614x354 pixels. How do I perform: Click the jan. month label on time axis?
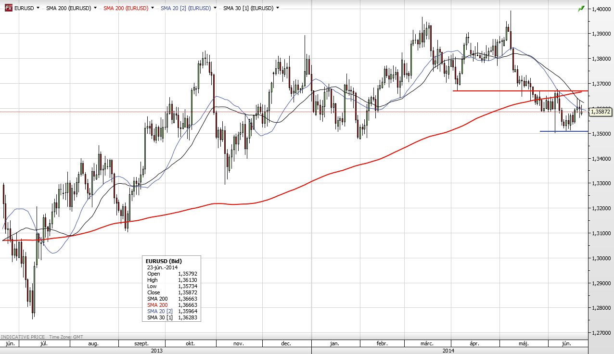click(x=335, y=344)
